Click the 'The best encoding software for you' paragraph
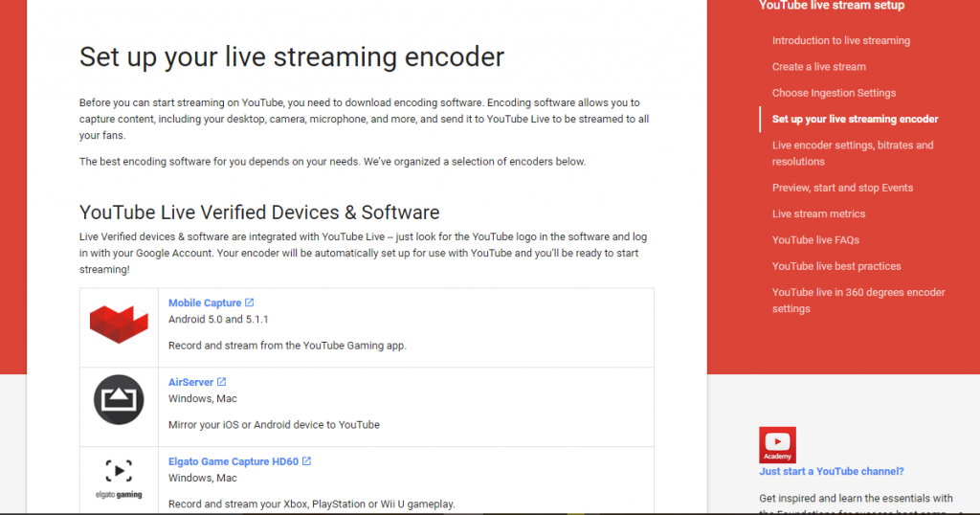 [x=332, y=162]
